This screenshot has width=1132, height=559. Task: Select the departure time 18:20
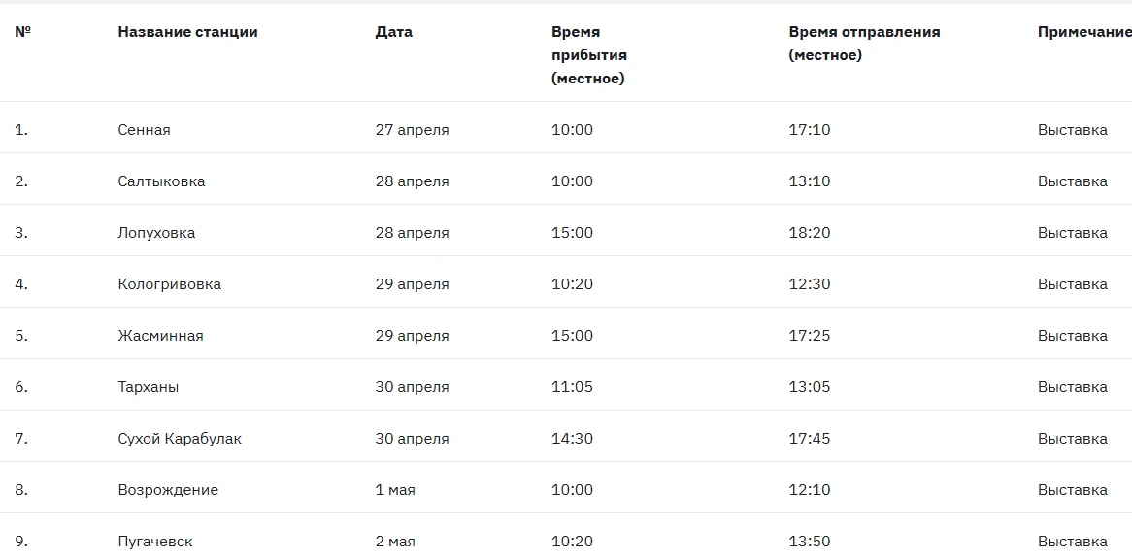click(809, 233)
